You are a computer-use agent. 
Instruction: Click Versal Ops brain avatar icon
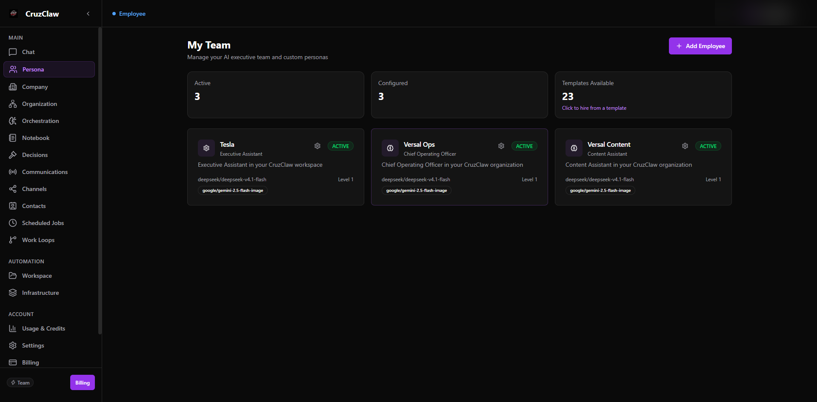[x=390, y=148]
